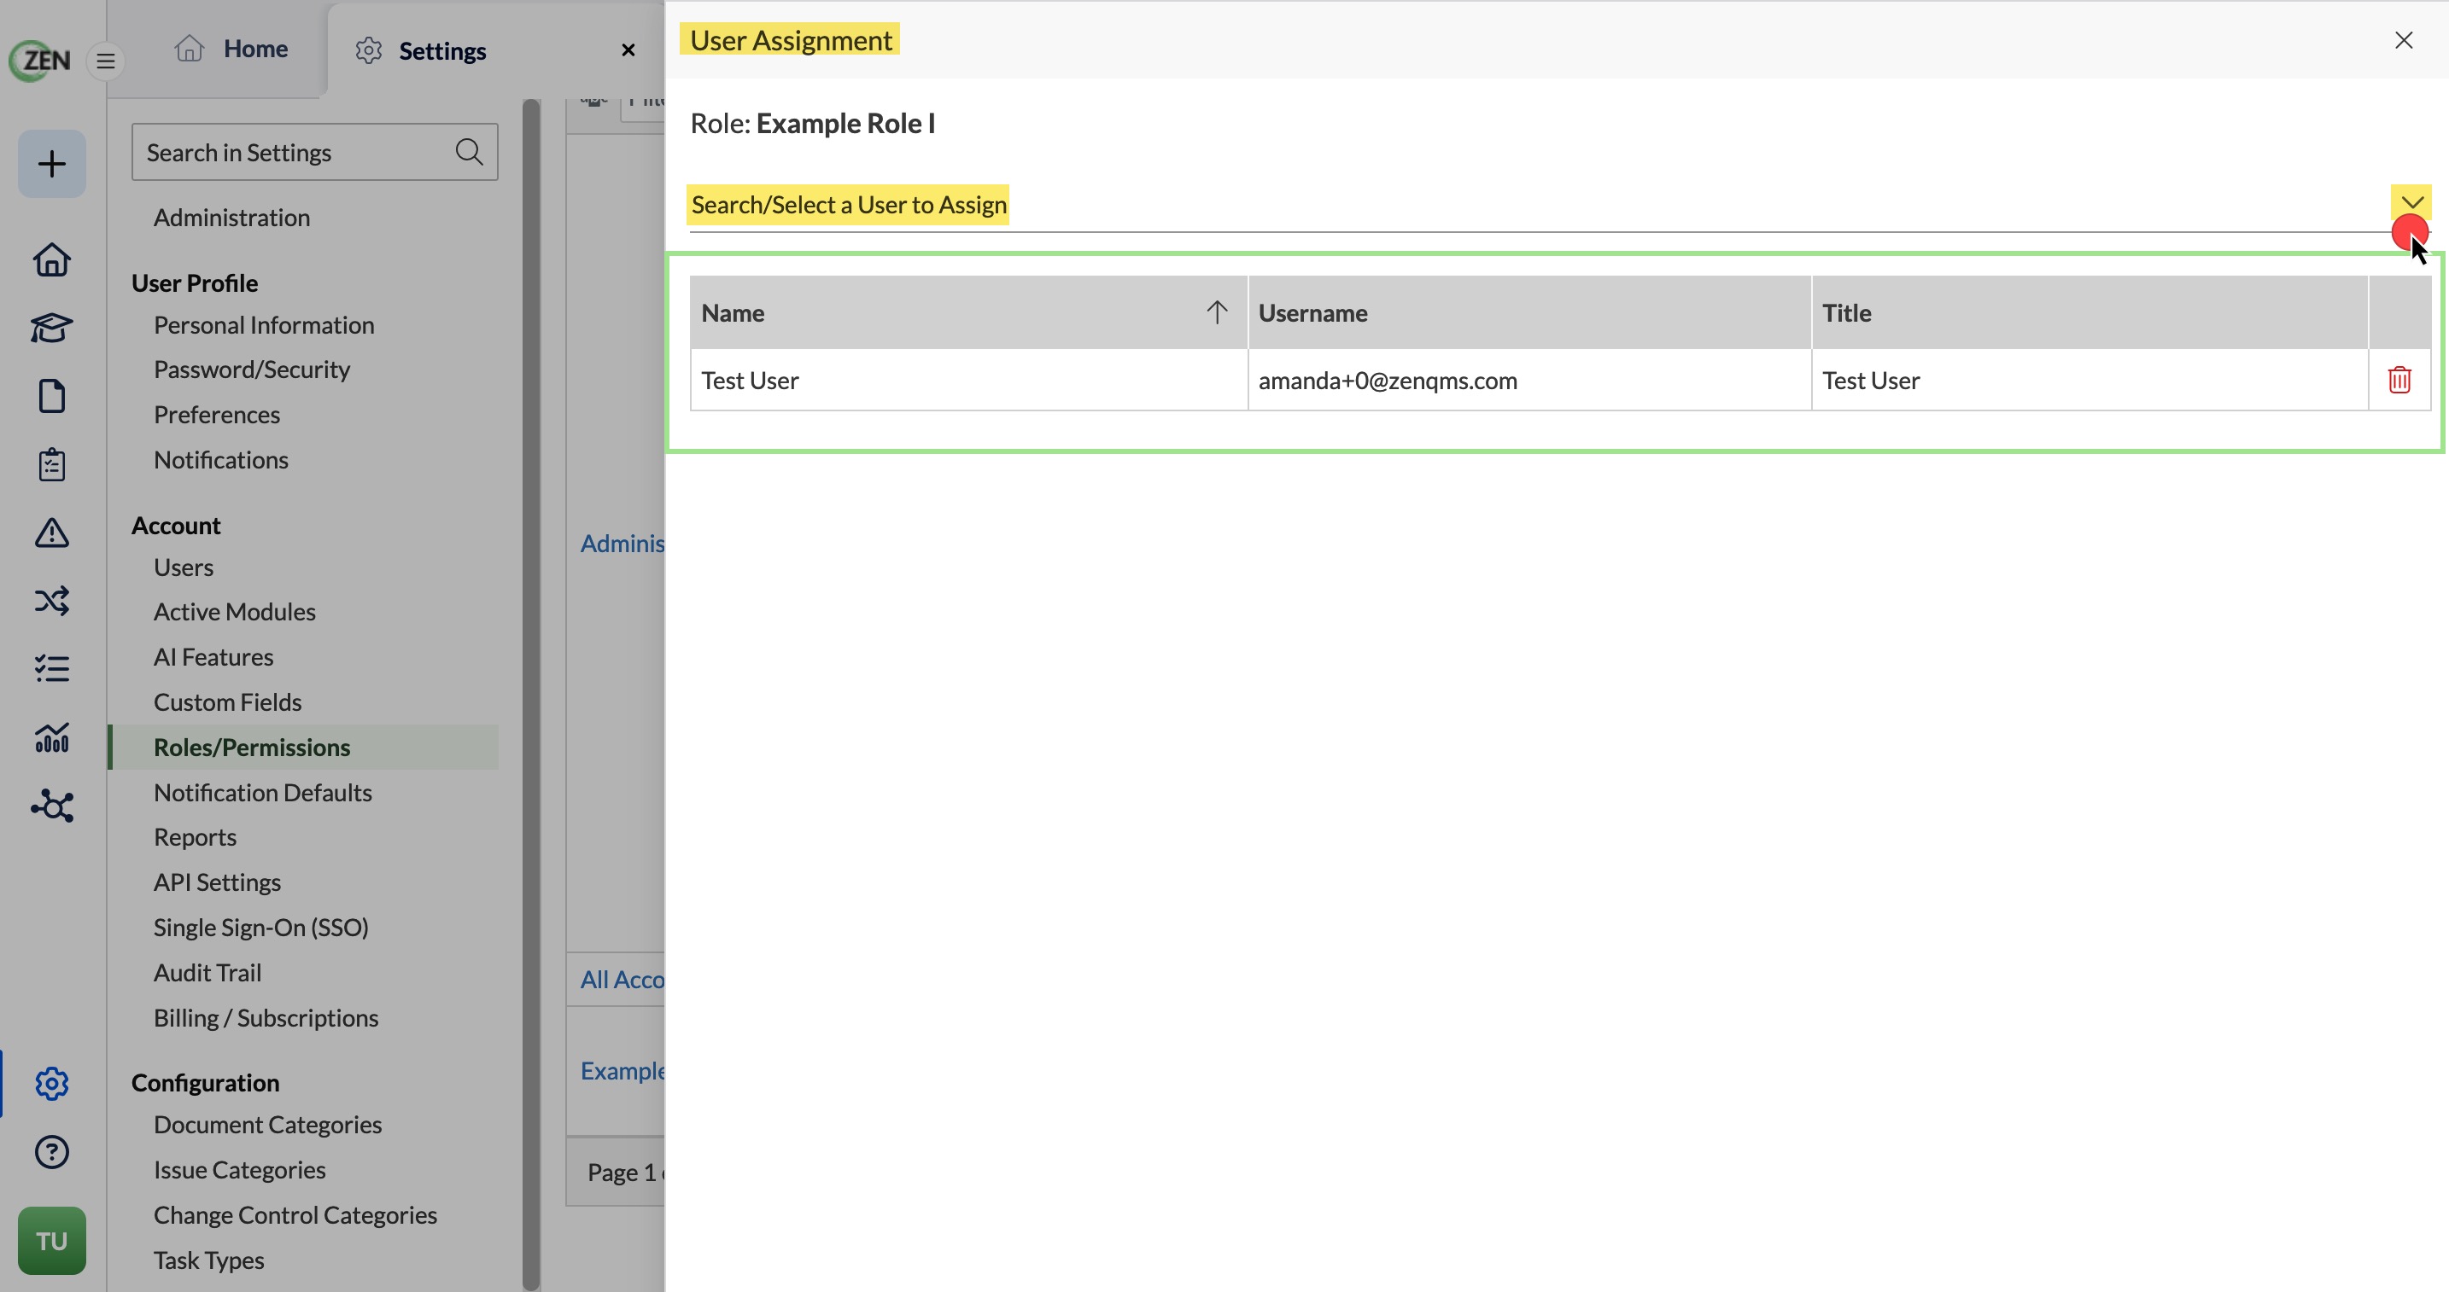This screenshot has width=2449, height=1292.
Task: Open Notifications settings
Action: (220, 460)
